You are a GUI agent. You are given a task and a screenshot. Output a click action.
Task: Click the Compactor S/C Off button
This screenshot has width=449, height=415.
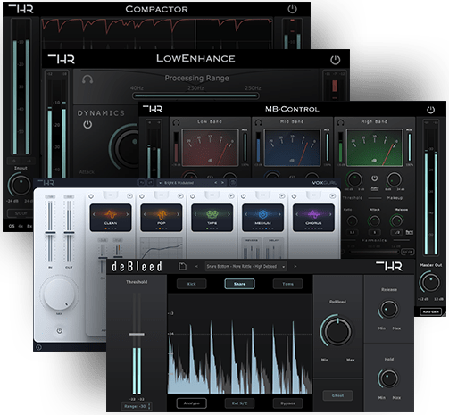coord(21,213)
